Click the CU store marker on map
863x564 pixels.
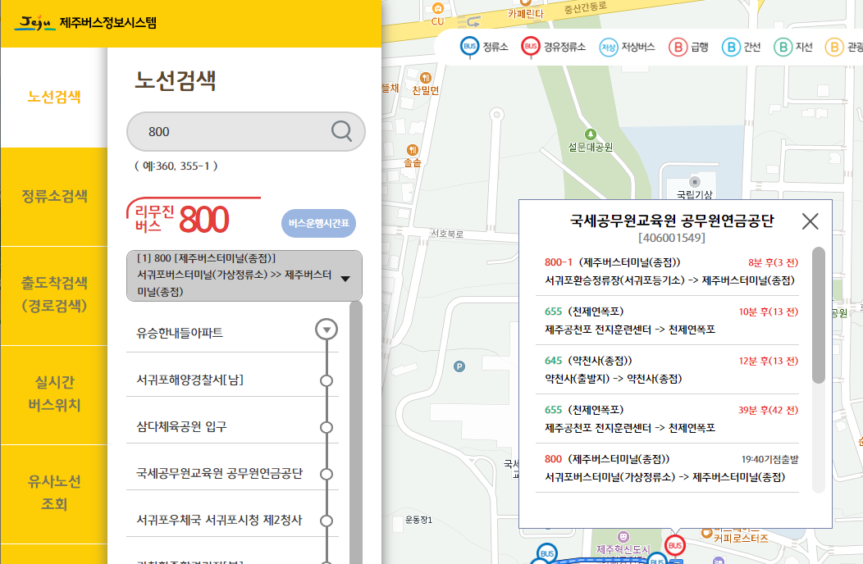[437, 8]
